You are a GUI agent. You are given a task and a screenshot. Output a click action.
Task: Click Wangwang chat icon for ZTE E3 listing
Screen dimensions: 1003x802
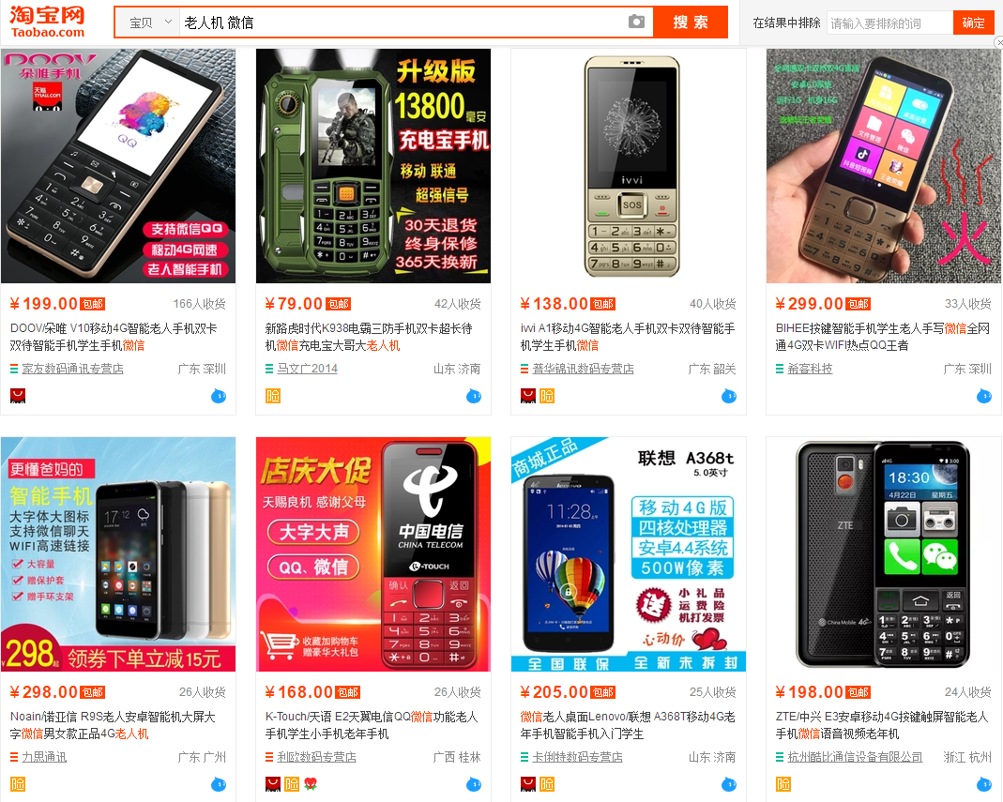tap(984, 784)
